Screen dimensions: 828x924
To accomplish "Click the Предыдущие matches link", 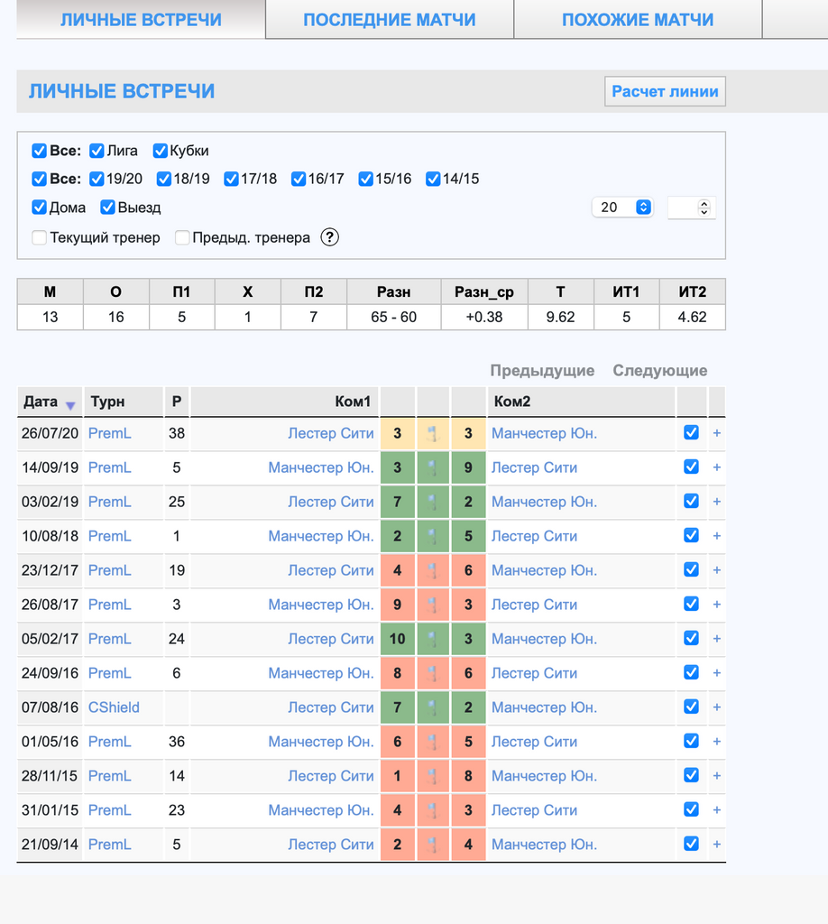I will [x=542, y=371].
